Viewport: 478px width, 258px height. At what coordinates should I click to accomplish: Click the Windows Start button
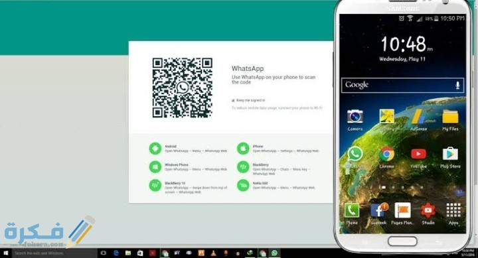pyautogui.click(x=5, y=253)
